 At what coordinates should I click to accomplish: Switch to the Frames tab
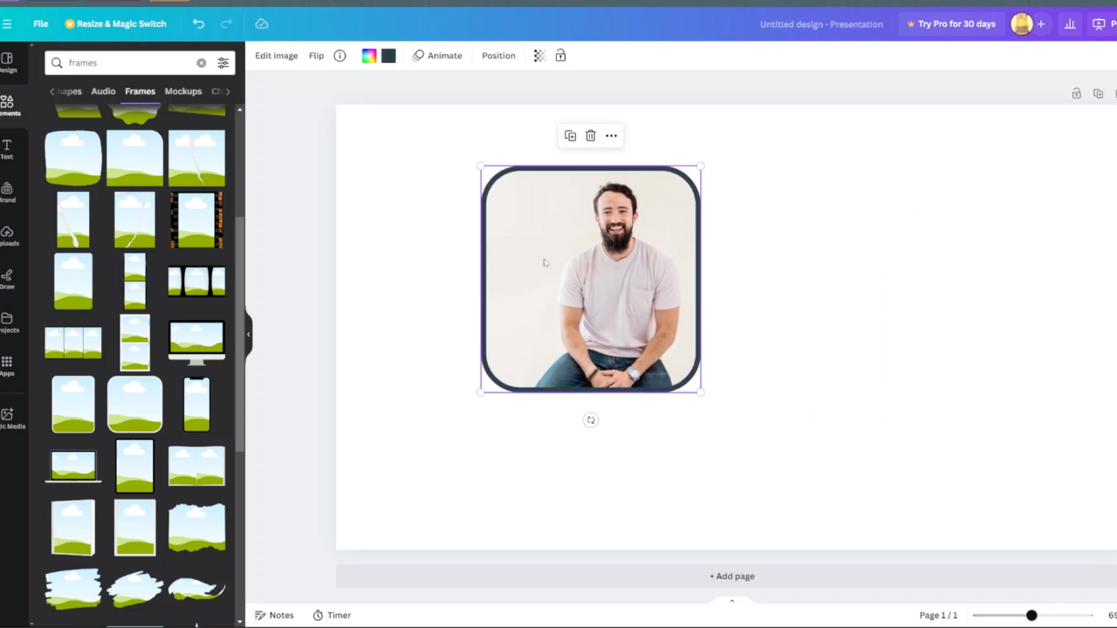point(140,91)
